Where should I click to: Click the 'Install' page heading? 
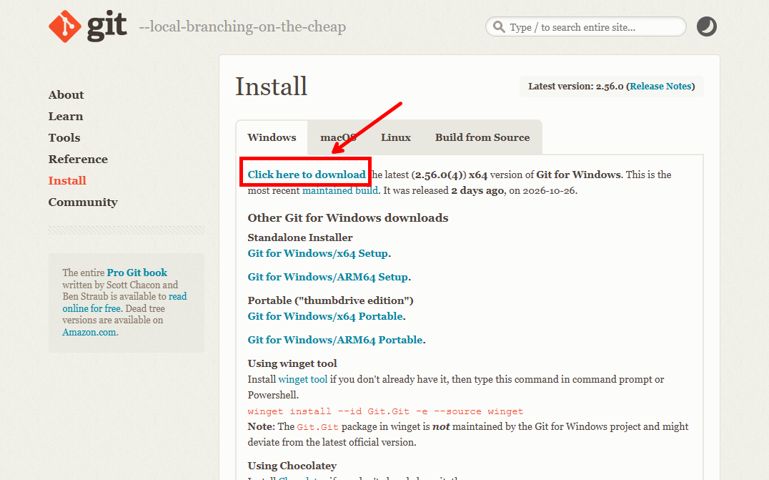coord(271,87)
